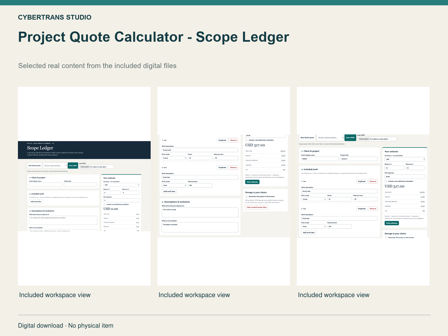Click Flat expenses 20.00 field in DEMO thumbnail

click(405, 177)
